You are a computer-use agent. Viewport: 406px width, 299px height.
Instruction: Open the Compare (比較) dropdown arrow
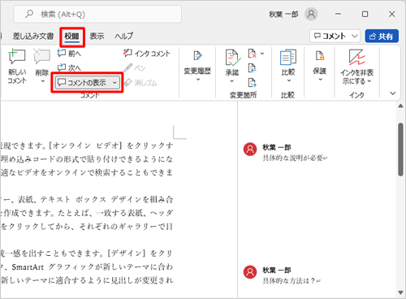288,80
